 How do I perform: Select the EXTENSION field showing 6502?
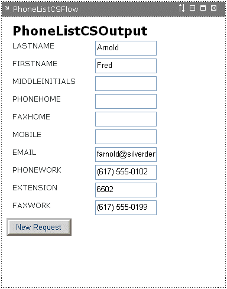click(x=126, y=190)
